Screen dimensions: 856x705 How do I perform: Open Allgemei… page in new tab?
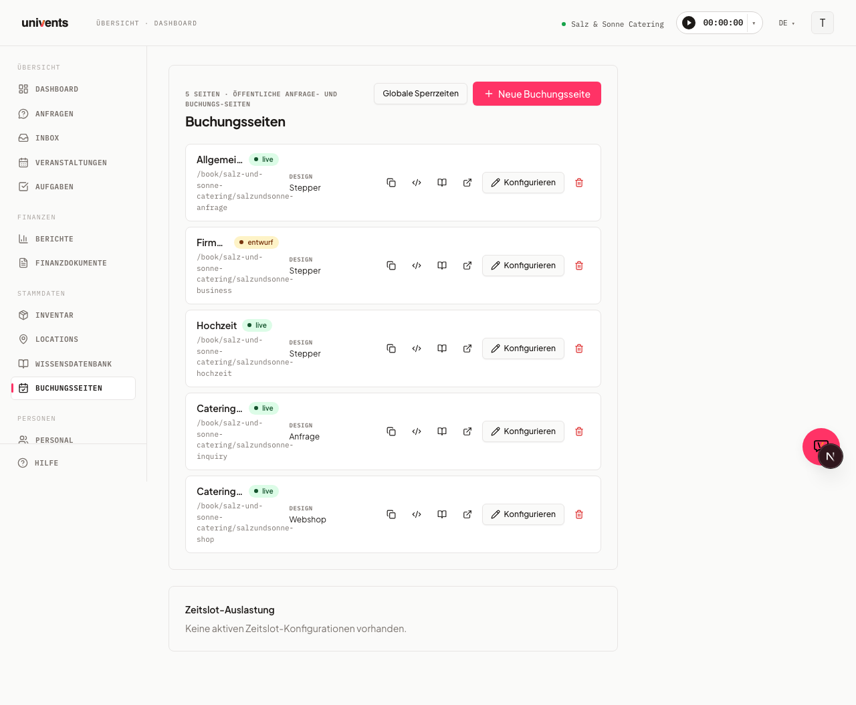click(x=467, y=183)
